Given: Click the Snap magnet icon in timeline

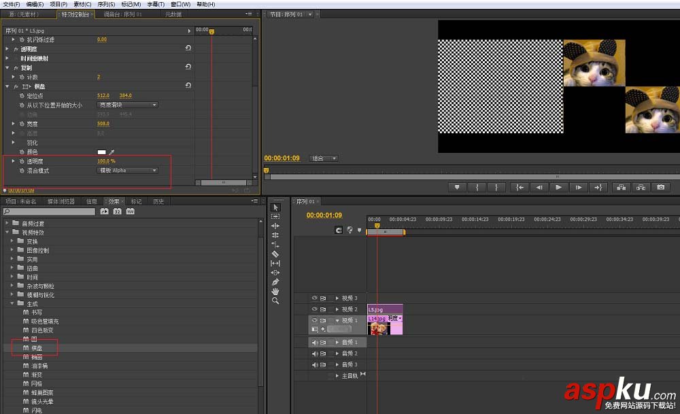Looking at the screenshot, I should [x=339, y=230].
